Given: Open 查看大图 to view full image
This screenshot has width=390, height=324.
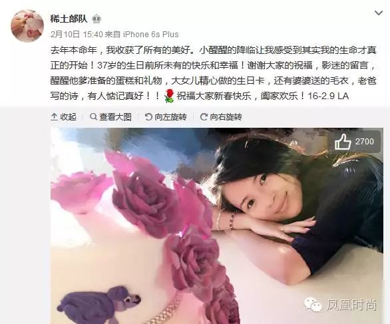Looking at the screenshot, I should point(111,116).
